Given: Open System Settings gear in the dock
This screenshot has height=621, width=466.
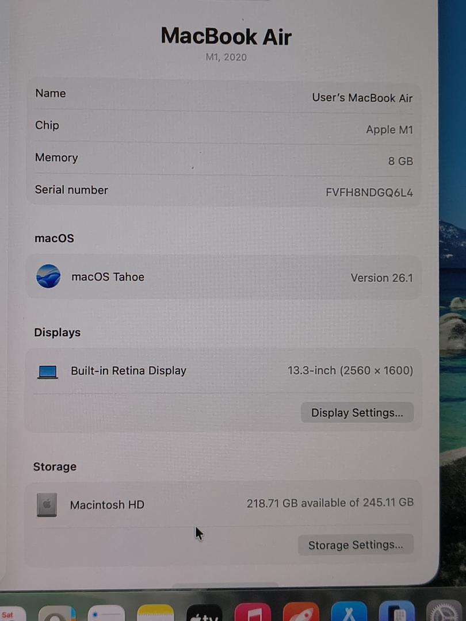Looking at the screenshot, I should (x=446, y=613).
